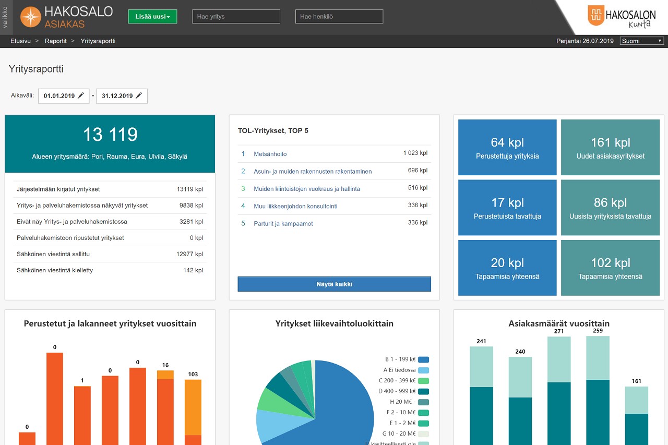Image resolution: width=668 pixels, height=445 pixels.
Task: Click the 12977 kpl value
Action: tap(190, 254)
